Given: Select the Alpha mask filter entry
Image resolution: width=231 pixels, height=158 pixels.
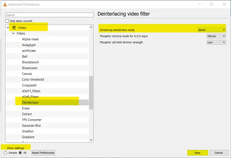Looking at the screenshot, I should pos(30,39).
